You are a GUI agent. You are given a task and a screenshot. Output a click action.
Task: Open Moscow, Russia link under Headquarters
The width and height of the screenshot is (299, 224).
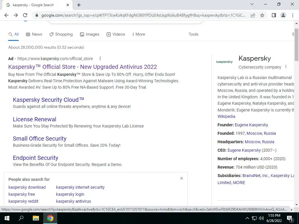coord(260,142)
